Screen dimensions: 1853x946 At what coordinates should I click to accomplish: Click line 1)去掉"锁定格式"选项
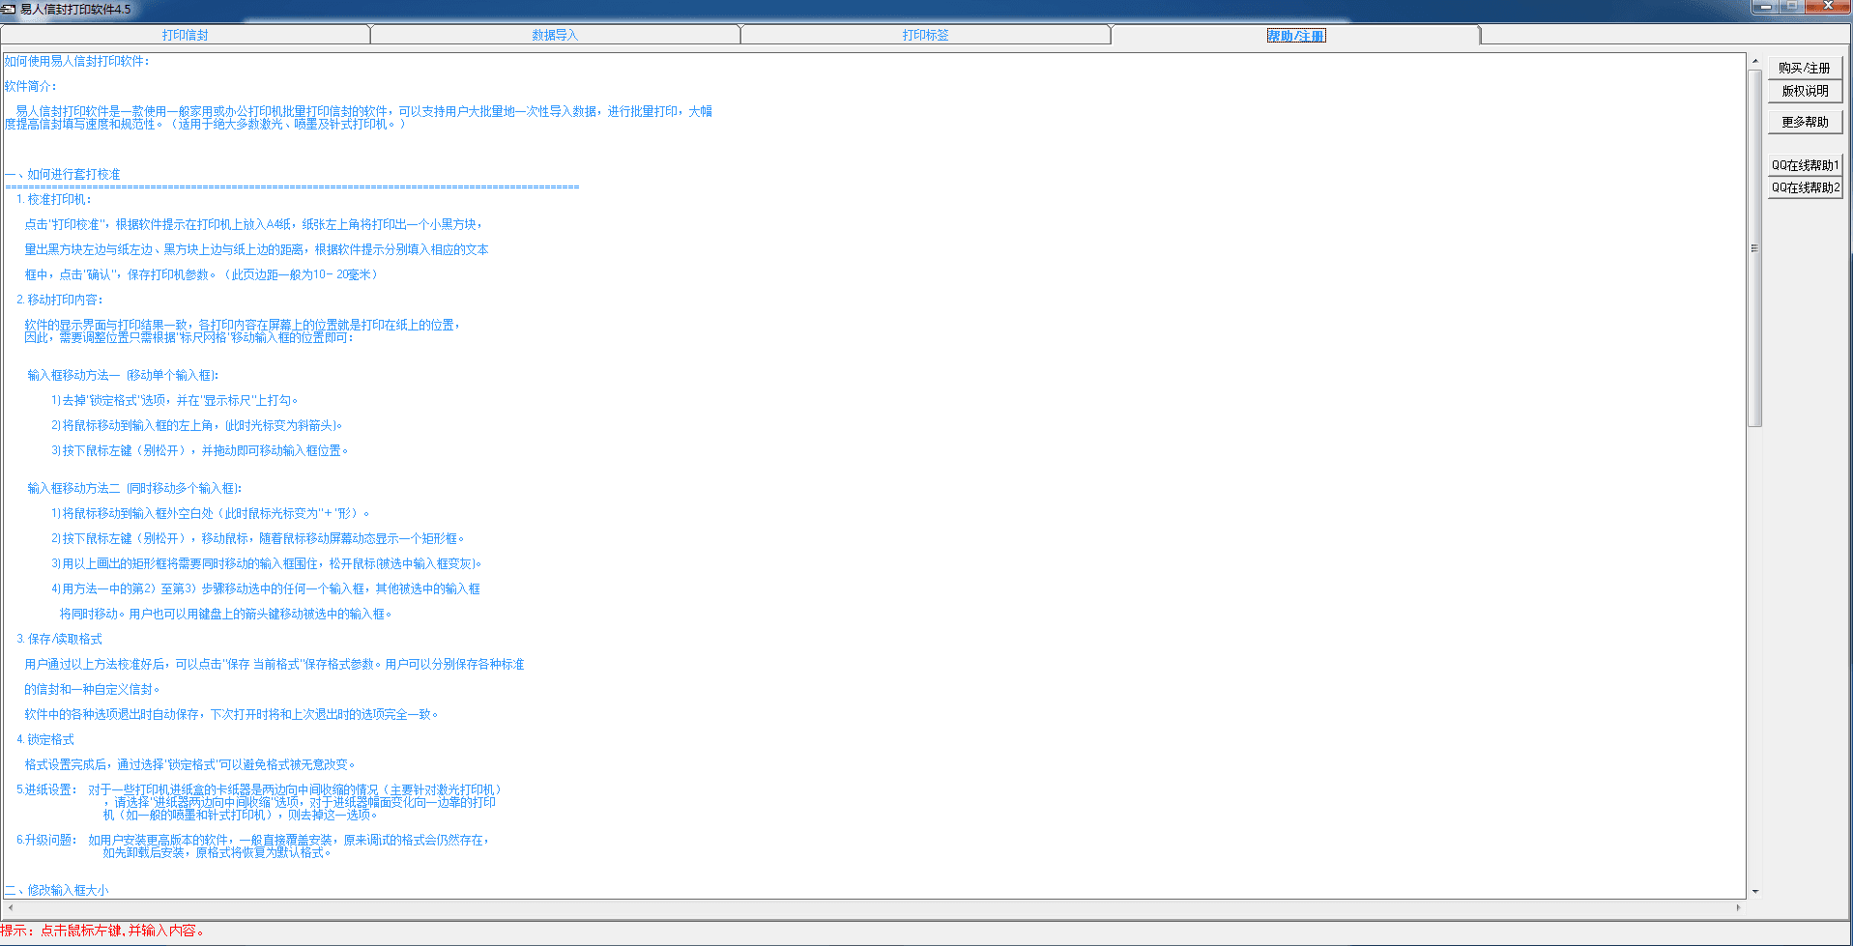tap(176, 400)
